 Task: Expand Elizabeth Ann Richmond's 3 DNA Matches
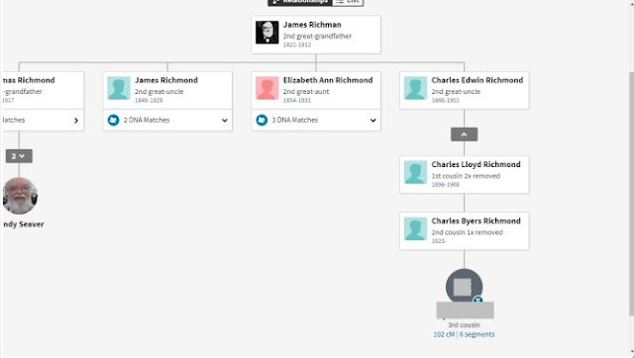[372, 121]
